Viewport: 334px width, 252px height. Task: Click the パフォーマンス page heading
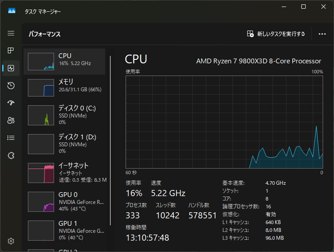(x=45, y=34)
